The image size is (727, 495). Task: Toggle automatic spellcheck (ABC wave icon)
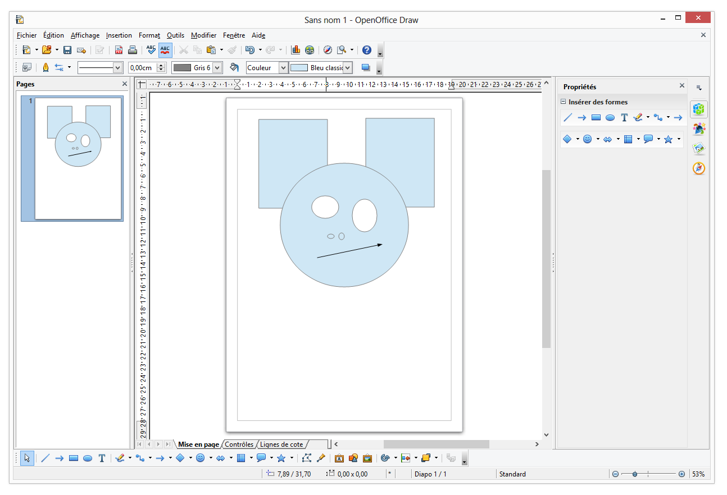point(165,50)
